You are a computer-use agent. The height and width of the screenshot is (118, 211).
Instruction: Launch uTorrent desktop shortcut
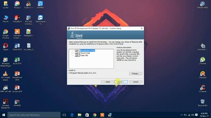202,61
